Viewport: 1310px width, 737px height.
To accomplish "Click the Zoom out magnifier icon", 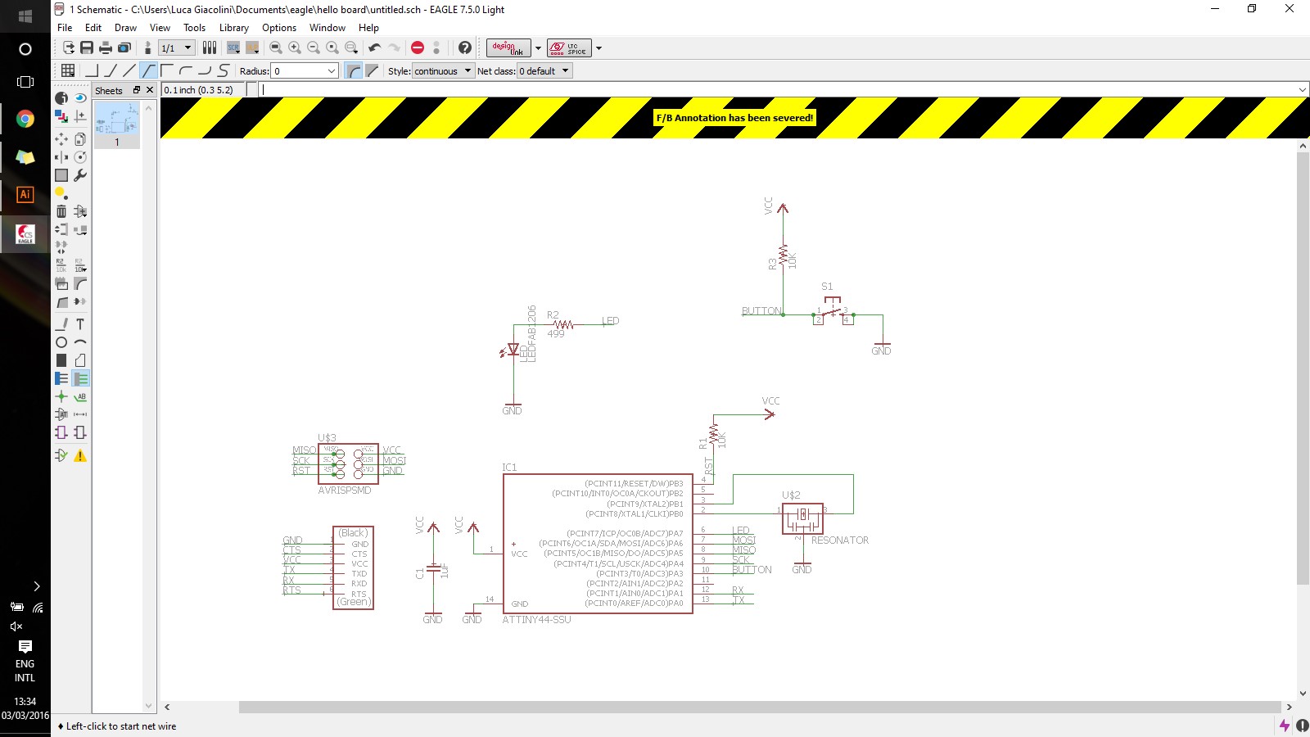I will click(x=314, y=48).
